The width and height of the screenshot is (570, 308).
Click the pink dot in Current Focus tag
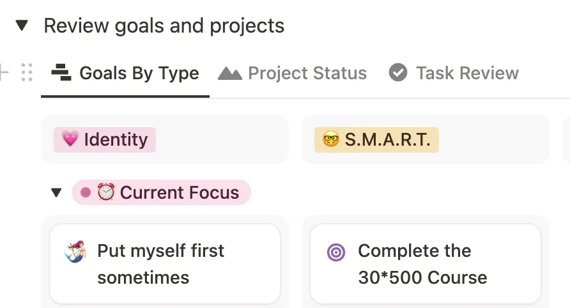[86, 192]
